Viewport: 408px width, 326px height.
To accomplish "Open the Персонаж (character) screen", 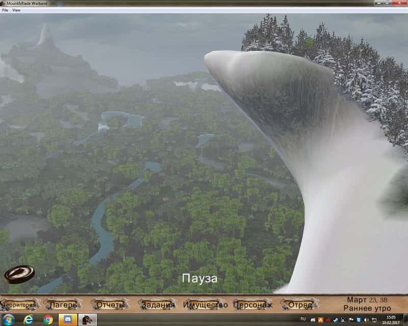I will 252,305.
